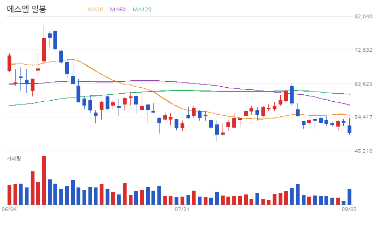Click the last blue volume bar at 09/02
The width and height of the screenshot is (388, 237).
pyautogui.click(x=349, y=197)
